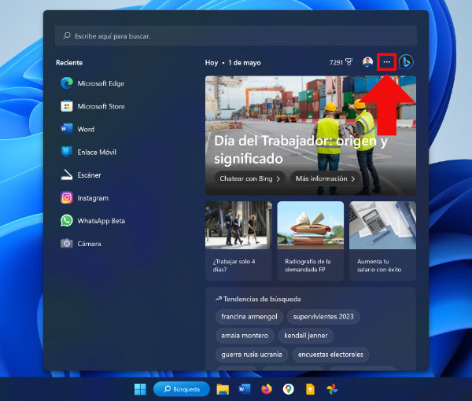The width and height of the screenshot is (472, 401).
Task: Click the user profile avatar
Action: pyautogui.click(x=367, y=62)
